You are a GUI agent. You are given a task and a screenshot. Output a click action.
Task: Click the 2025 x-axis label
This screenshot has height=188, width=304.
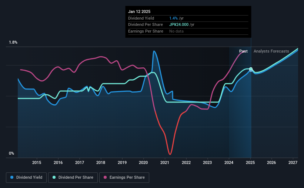click(x=250, y=162)
